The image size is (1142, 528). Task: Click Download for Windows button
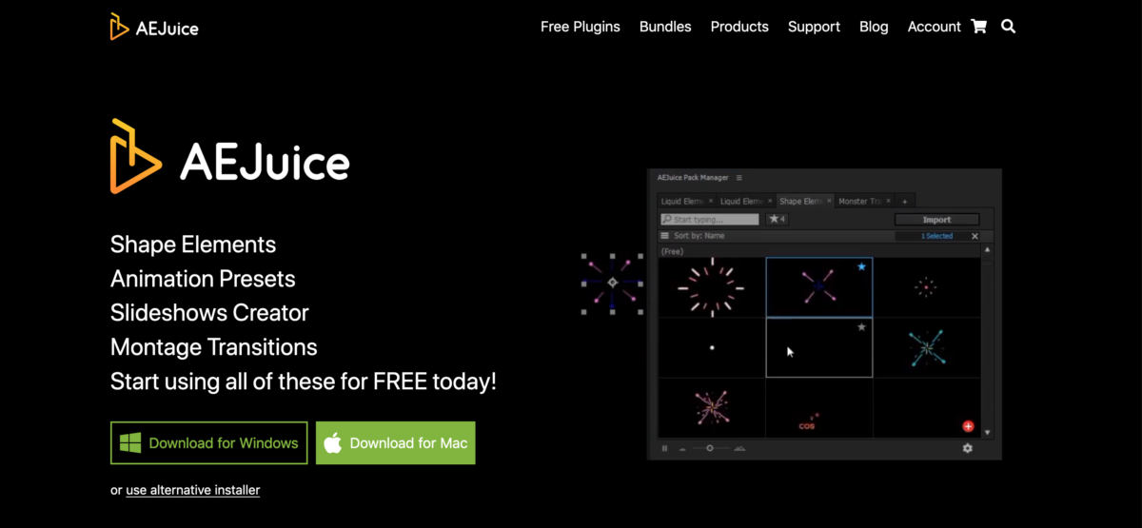pos(209,442)
